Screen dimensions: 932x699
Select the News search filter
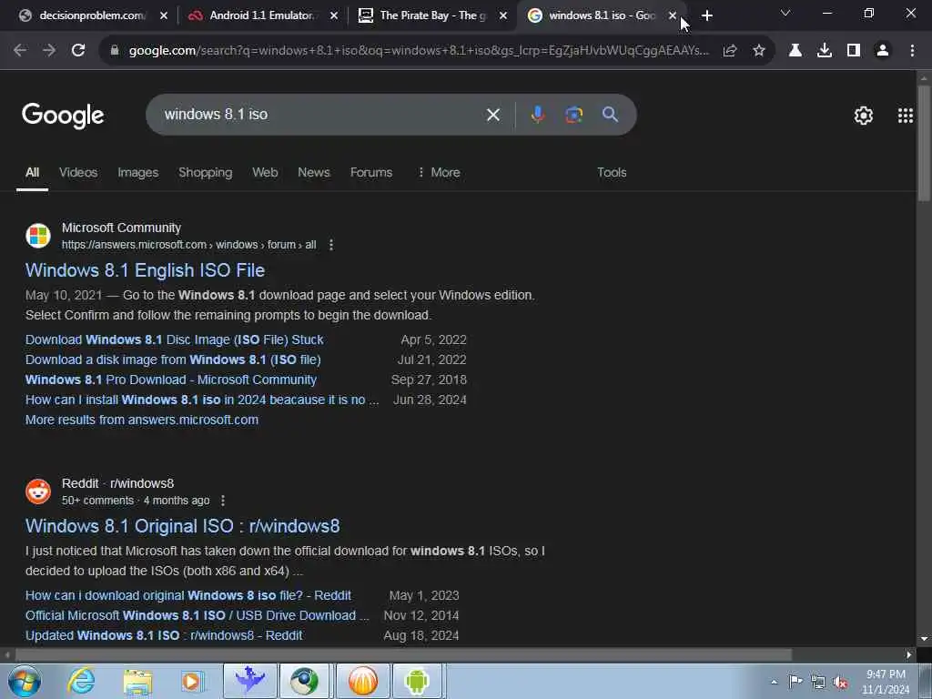314,172
